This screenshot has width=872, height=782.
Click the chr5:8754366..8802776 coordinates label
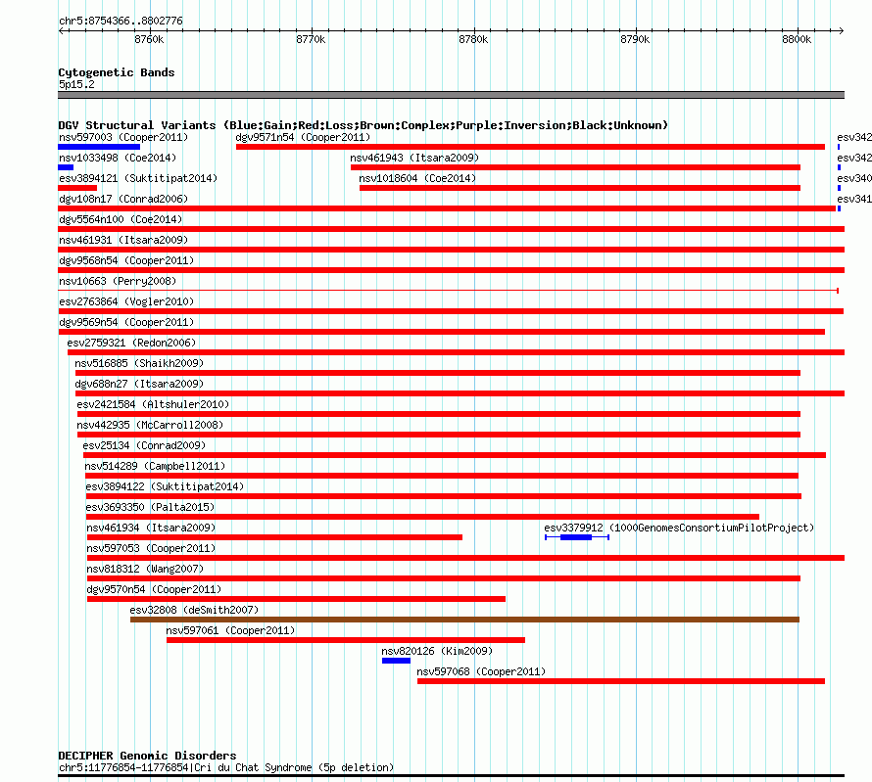[121, 21]
